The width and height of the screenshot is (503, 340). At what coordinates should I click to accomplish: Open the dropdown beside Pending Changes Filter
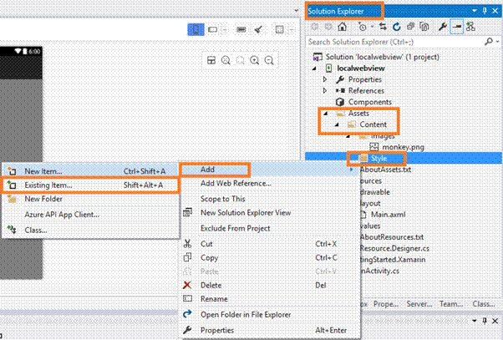(x=372, y=27)
